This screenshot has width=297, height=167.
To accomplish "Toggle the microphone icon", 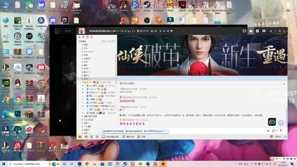I will point(92,137).
